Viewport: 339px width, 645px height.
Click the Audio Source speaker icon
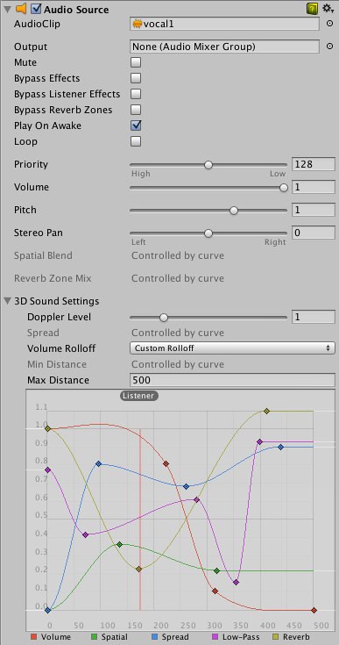click(x=21, y=8)
